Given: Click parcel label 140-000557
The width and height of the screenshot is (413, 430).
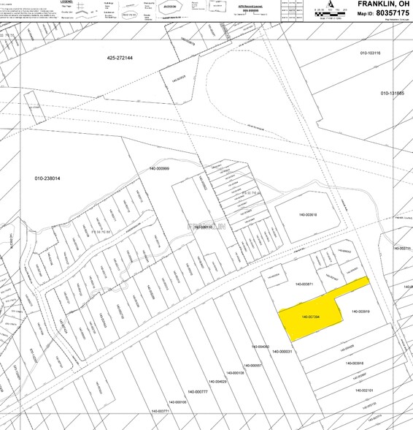Looking at the screenshot, I should (253, 366).
